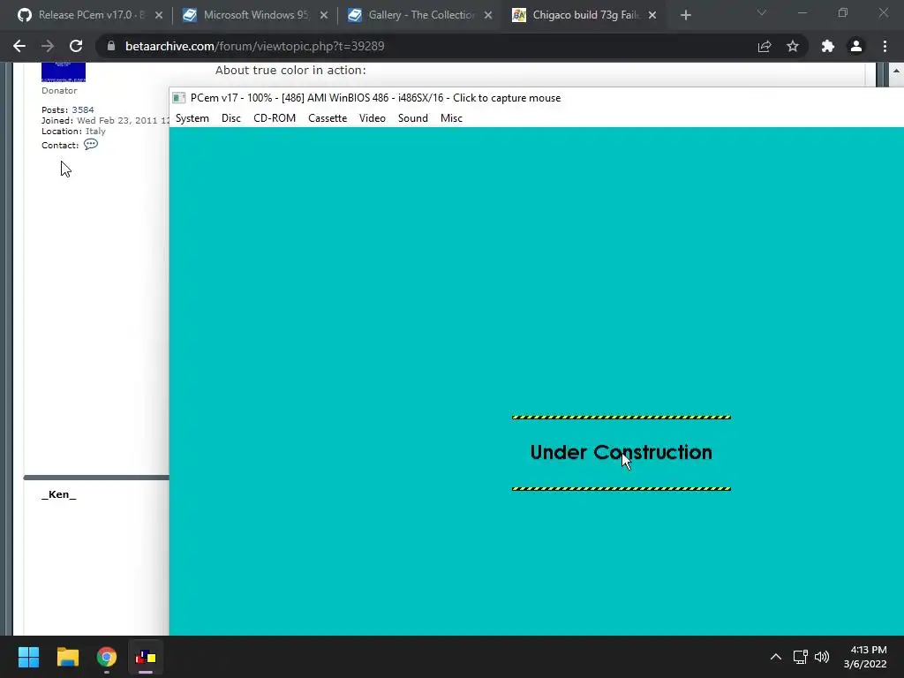Show hidden system tray icons
The width and height of the screenshot is (904, 678).
[x=776, y=657]
